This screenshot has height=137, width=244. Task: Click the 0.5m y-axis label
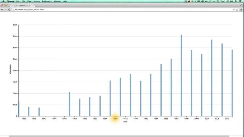coord(15,105)
